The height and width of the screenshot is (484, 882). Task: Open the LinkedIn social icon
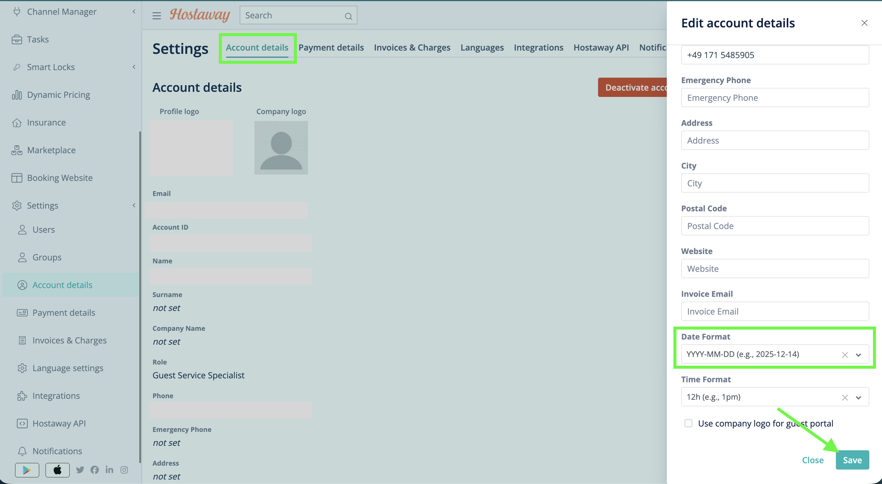(x=109, y=470)
